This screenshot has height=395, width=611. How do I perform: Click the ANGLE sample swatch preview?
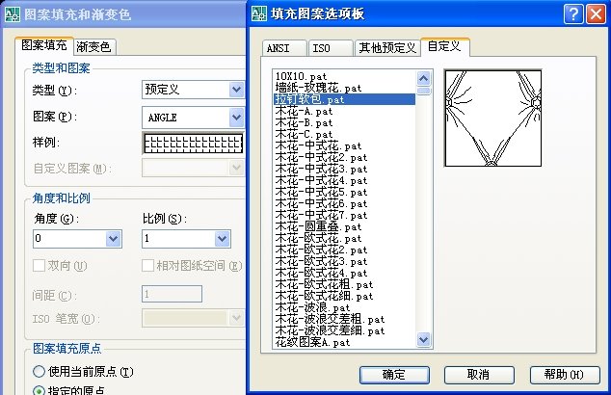pyautogui.click(x=194, y=143)
